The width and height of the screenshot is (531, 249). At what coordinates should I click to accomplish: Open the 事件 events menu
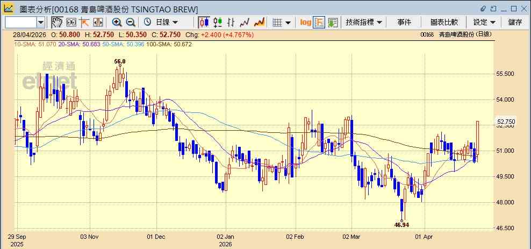tap(404, 23)
